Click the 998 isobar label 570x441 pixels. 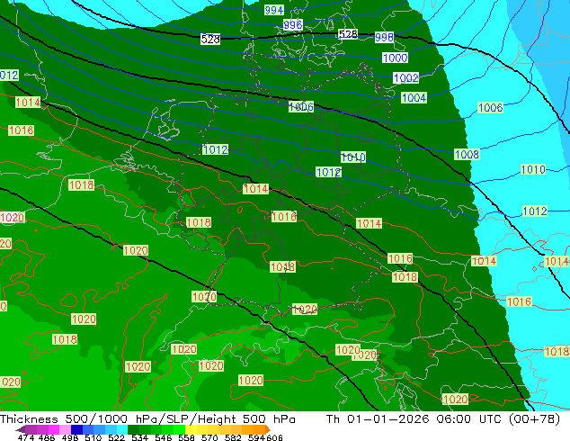point(384,37)
